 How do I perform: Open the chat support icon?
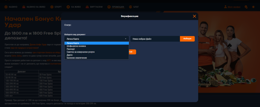246,7
